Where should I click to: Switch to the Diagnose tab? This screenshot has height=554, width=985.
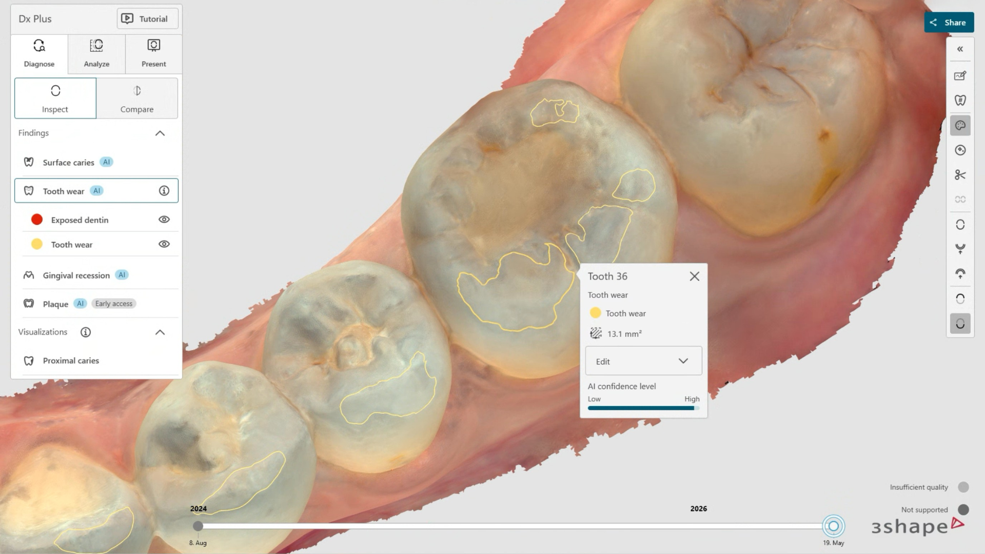click(39, 54)
